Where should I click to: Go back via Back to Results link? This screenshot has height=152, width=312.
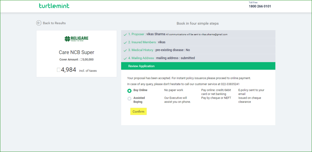[x=54, y=23]
